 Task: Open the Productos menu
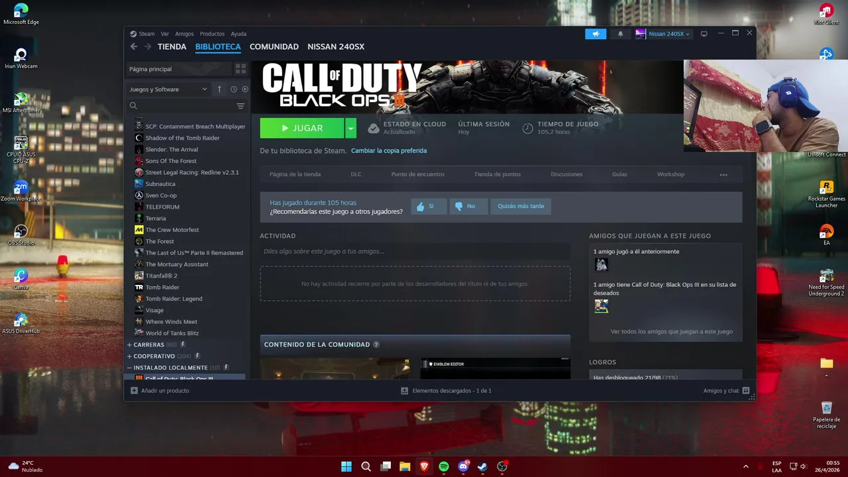[x=212, y=34]
